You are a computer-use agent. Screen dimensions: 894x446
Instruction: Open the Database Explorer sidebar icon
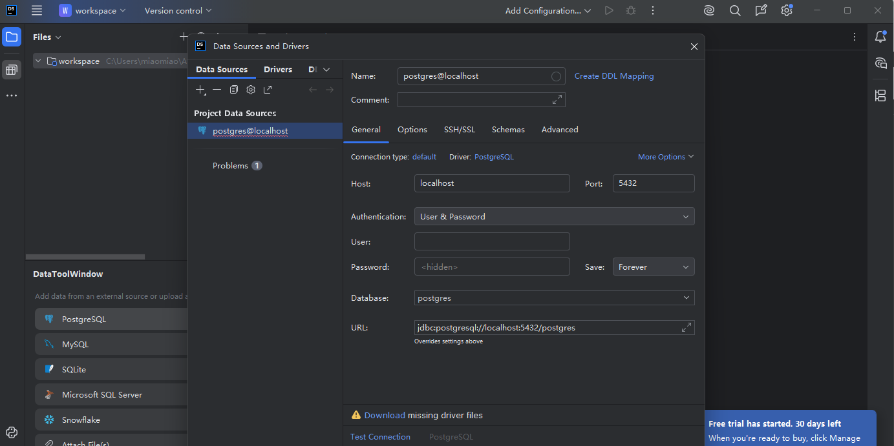coord(12,70)
